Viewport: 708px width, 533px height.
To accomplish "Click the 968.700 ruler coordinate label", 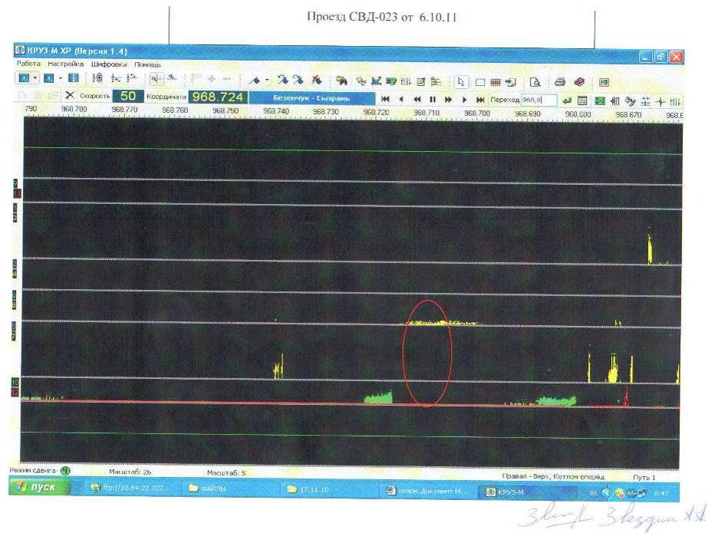I will tap(477, 113).
